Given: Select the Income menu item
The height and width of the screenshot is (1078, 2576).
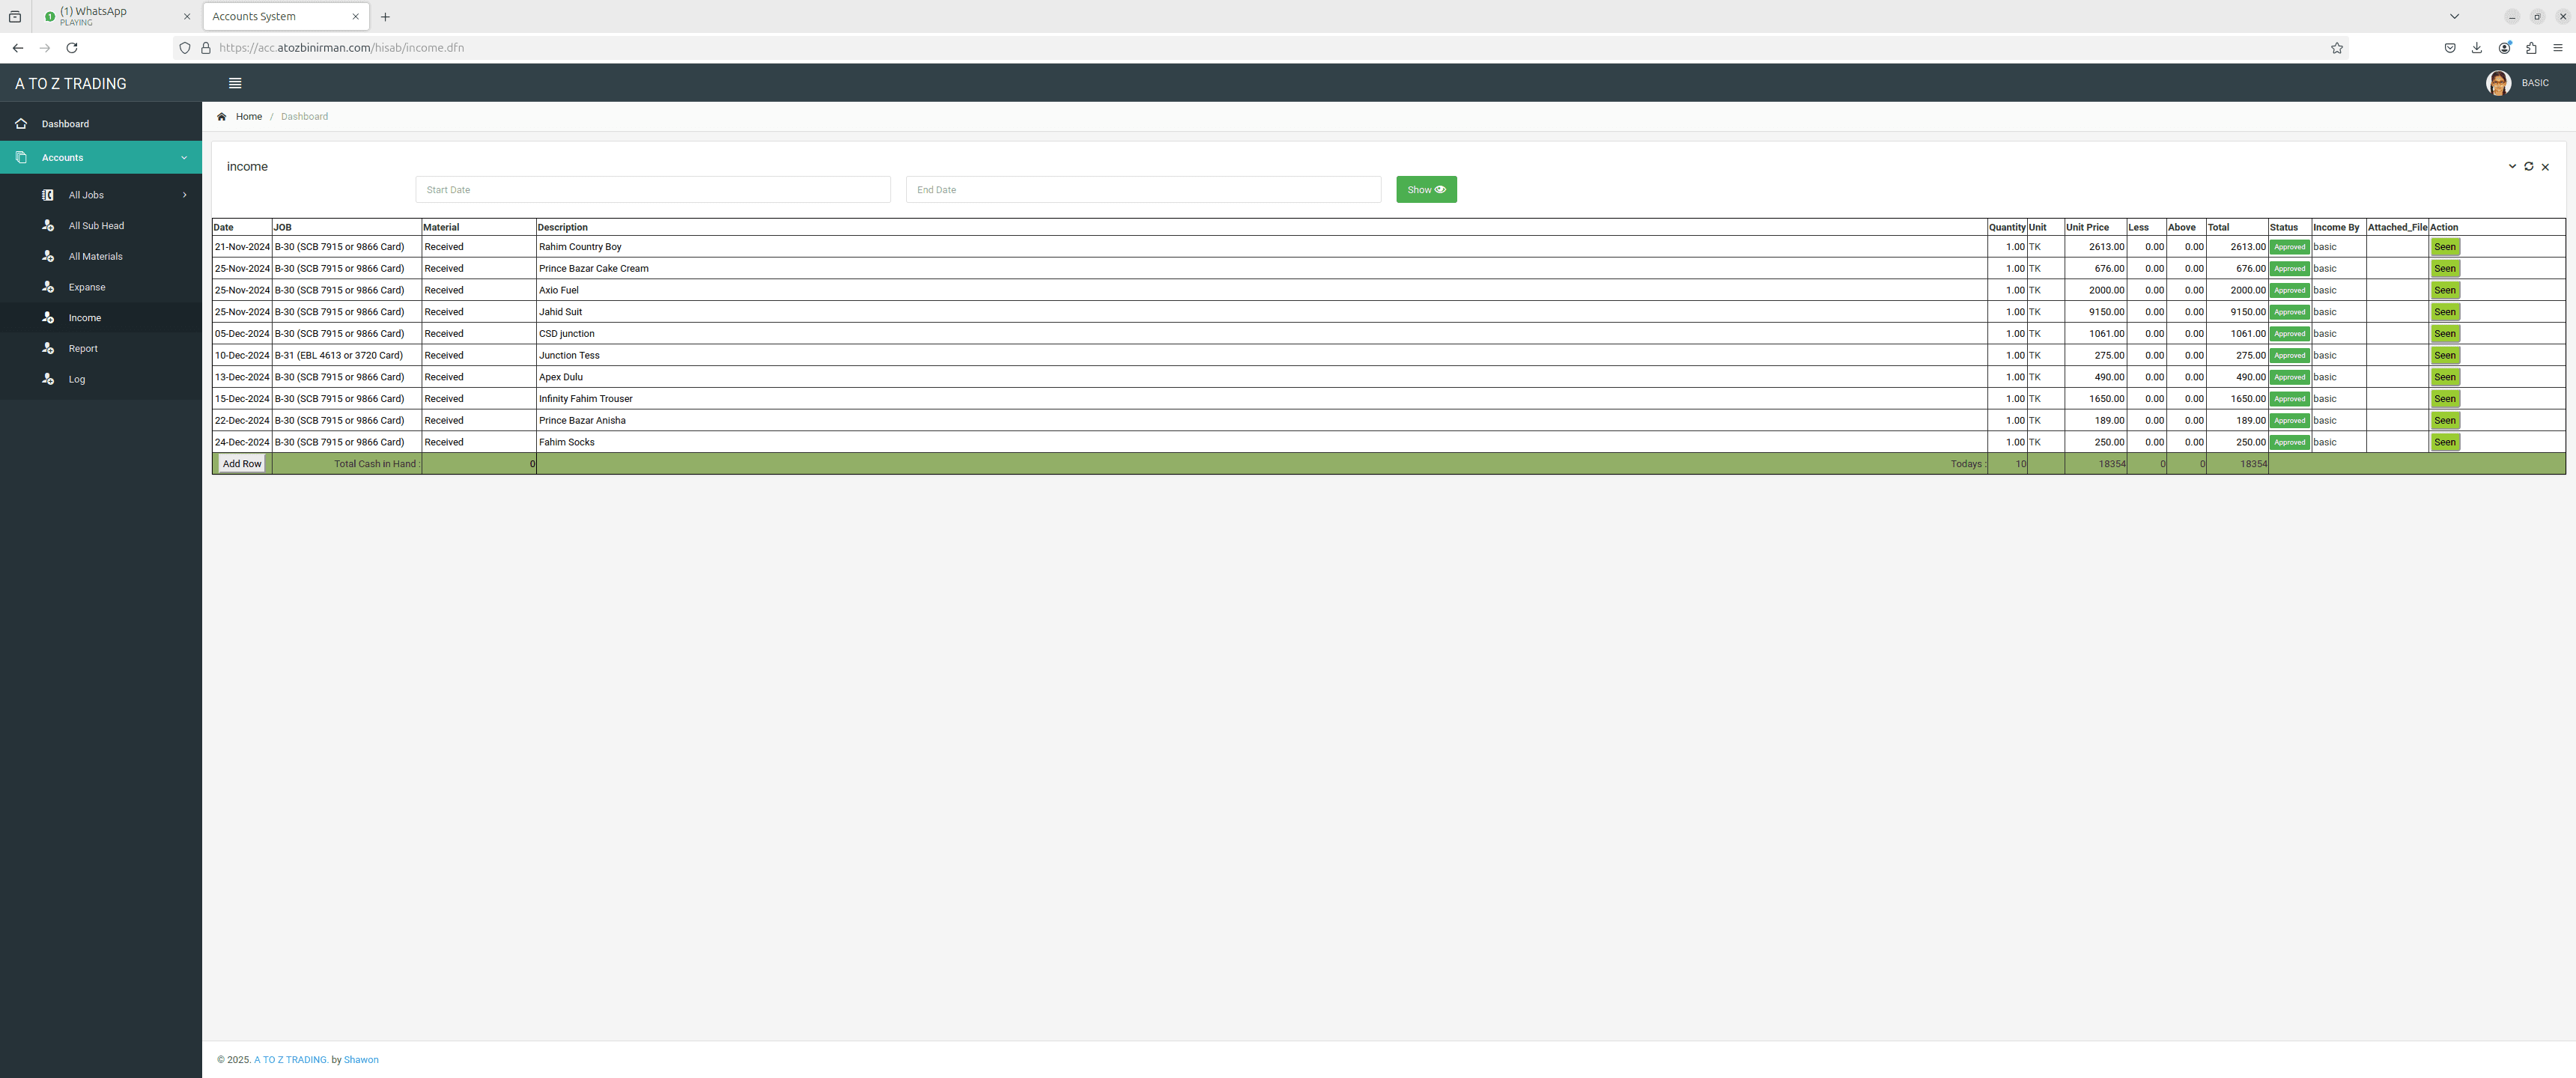Looking at the screenshot, I should click(84, 317).
